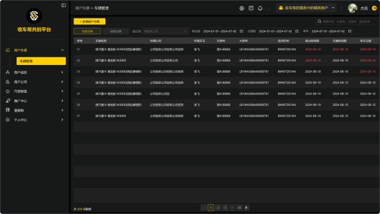Expand the 汽贸联盟 menu chevron
The height and width of the screenshot is (214, 380).
pos(62,91)
